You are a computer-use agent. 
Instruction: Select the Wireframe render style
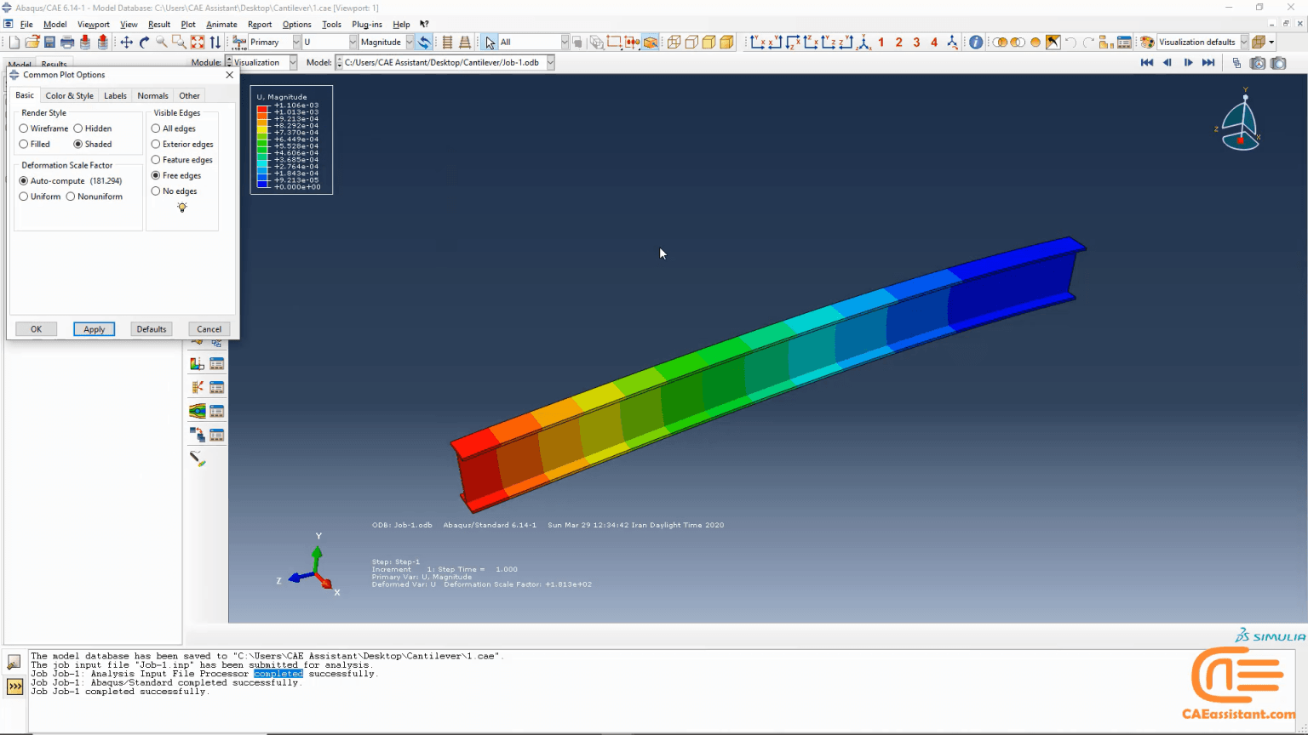pyautogui.click(x=24, y=128)
